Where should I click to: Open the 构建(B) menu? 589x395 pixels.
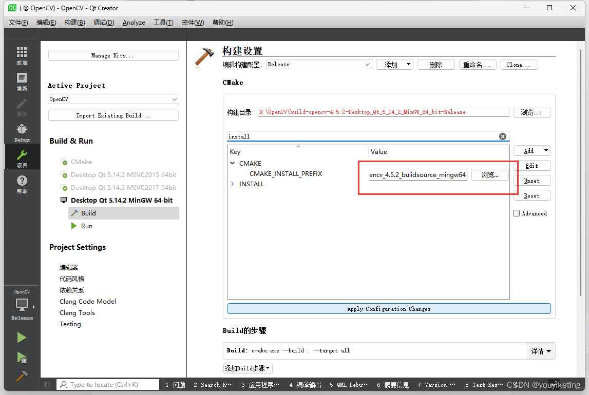pyautogui.click(x=75, y=23)
